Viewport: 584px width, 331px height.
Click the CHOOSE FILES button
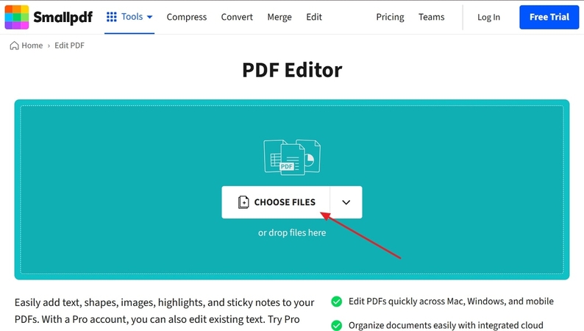pos(276,202)
